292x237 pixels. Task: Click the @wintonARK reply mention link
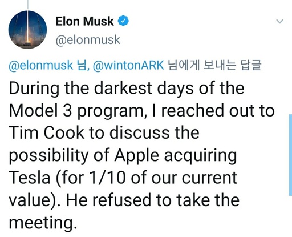coord(128,65)
